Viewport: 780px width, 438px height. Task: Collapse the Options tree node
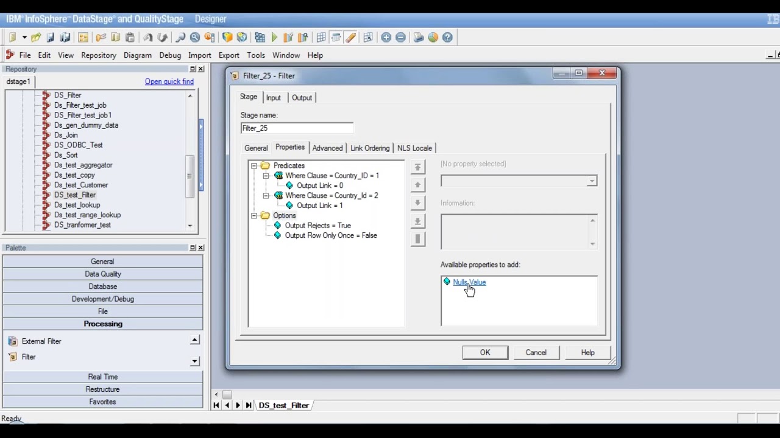tap(254, 216)
